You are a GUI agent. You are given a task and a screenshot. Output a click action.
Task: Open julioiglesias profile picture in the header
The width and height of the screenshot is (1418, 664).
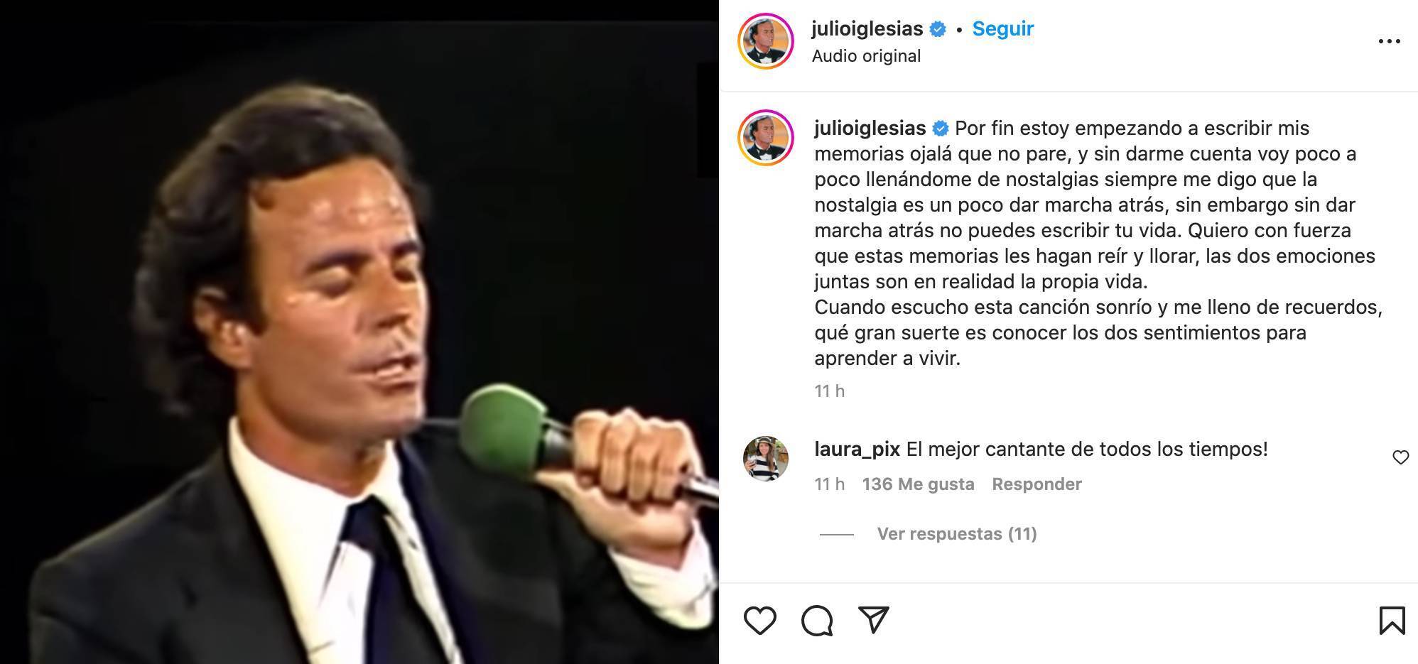766,41
